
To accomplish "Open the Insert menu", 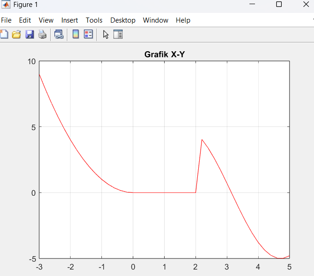I will coord(70,20).
